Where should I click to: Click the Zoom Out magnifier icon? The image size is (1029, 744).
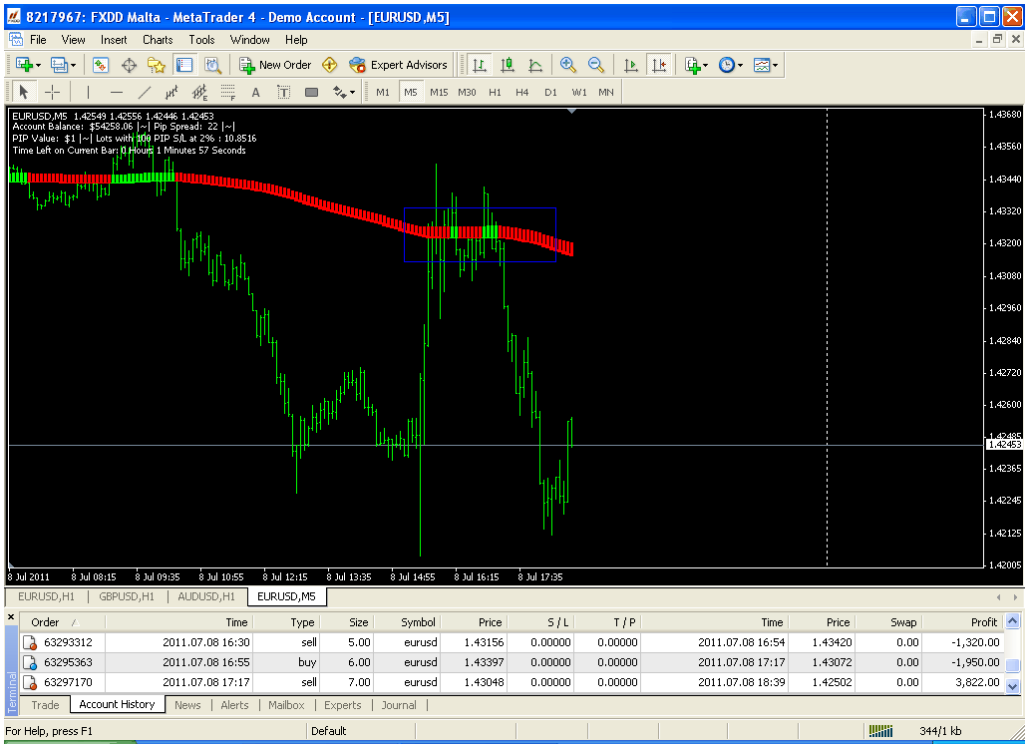pos(596,65)
